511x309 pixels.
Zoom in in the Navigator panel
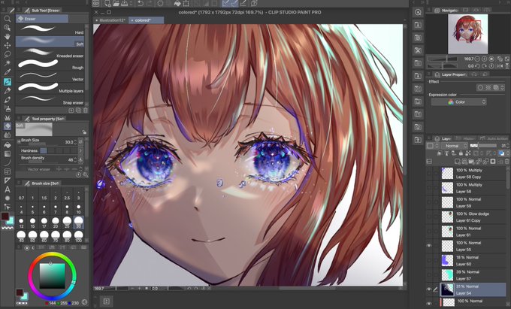(485, 59)
